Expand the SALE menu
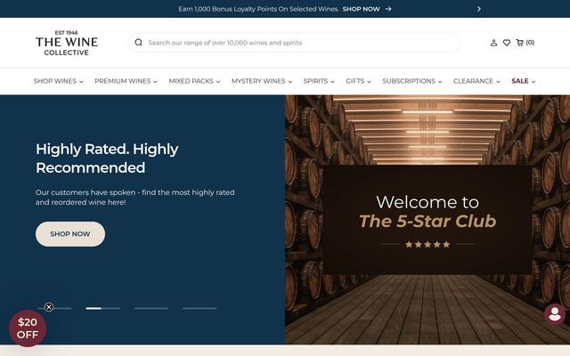The height and width of the screenshot is (356, 570). point(523,81)
